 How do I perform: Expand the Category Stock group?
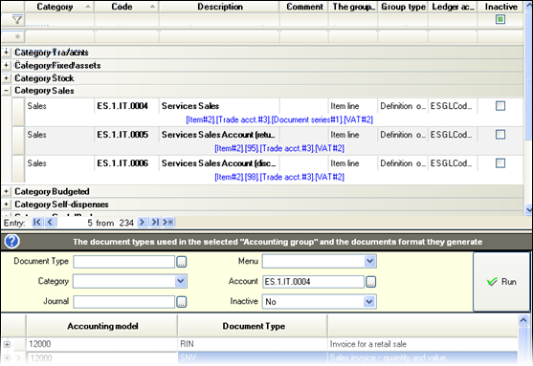(6, 77)
